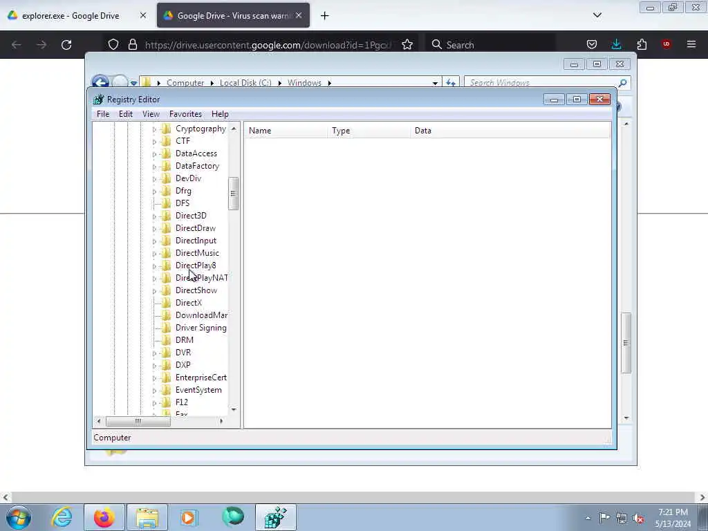708x531 pixels.
Task: Click Local Disk (C:) in the breadcrumb
Action: [245, 83]
